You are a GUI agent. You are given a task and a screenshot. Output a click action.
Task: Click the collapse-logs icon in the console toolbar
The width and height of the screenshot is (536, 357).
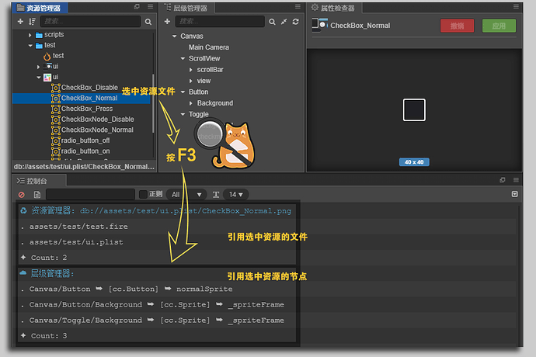pos(514,194)
